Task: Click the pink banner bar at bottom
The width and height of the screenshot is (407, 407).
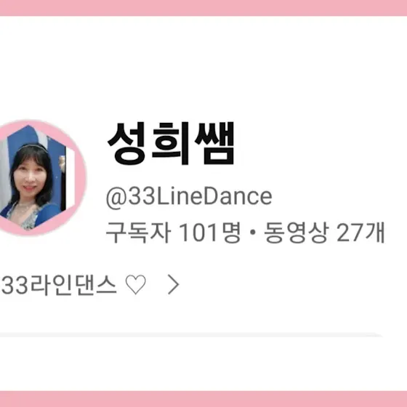Action: click(x=203, y=399)
